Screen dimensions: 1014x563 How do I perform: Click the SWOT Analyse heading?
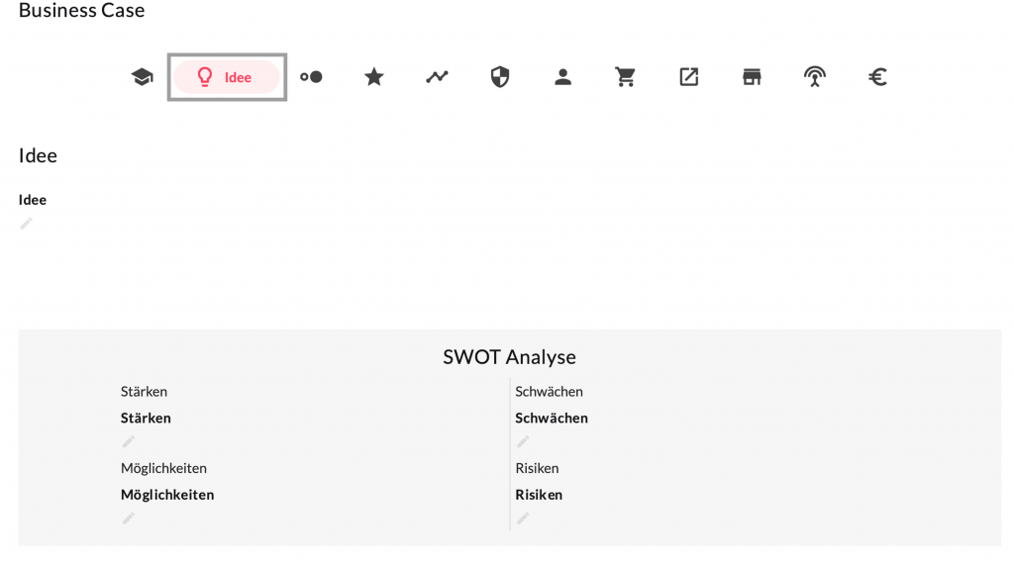509,357
